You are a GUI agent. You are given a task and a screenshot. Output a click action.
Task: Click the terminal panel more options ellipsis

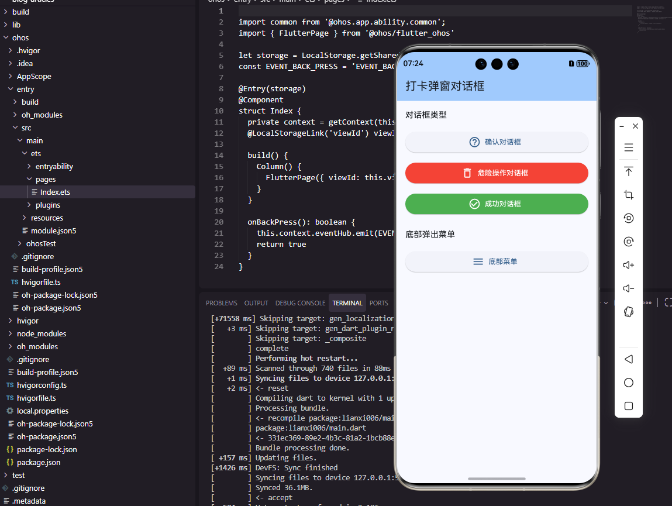point(647,303)
